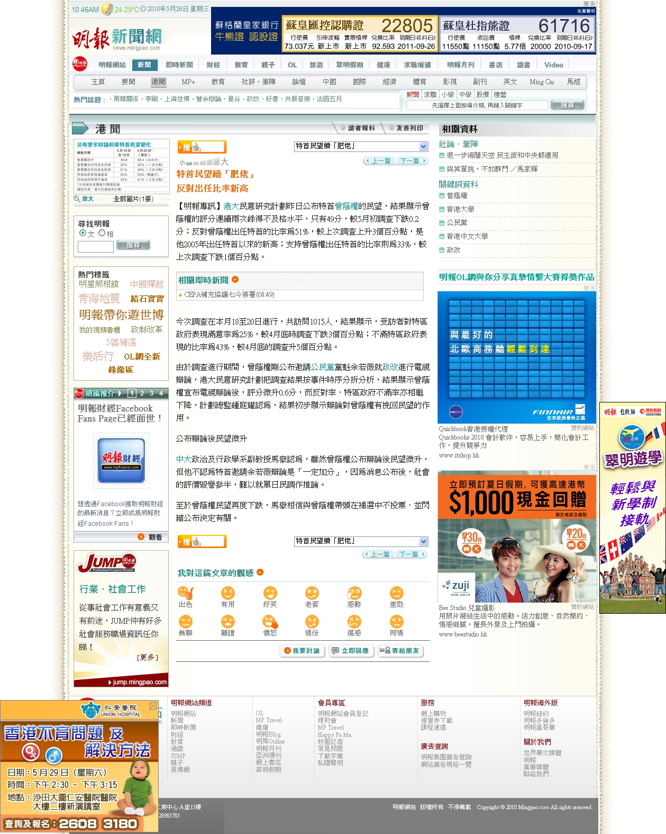Click the 放大 magnifier zoom icon

[77, 199]
